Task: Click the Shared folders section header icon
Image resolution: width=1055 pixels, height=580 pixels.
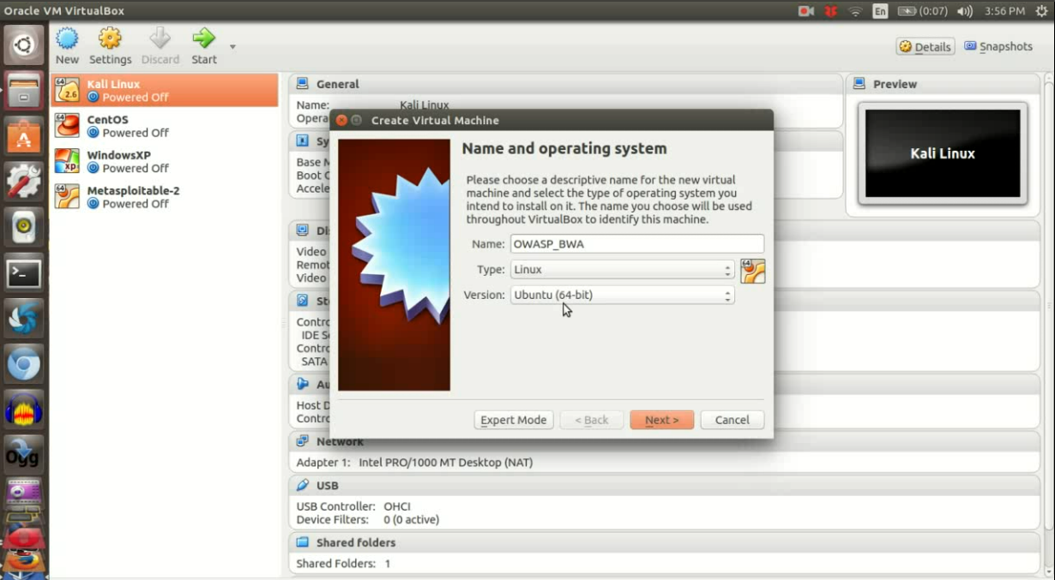Action: 303,542
